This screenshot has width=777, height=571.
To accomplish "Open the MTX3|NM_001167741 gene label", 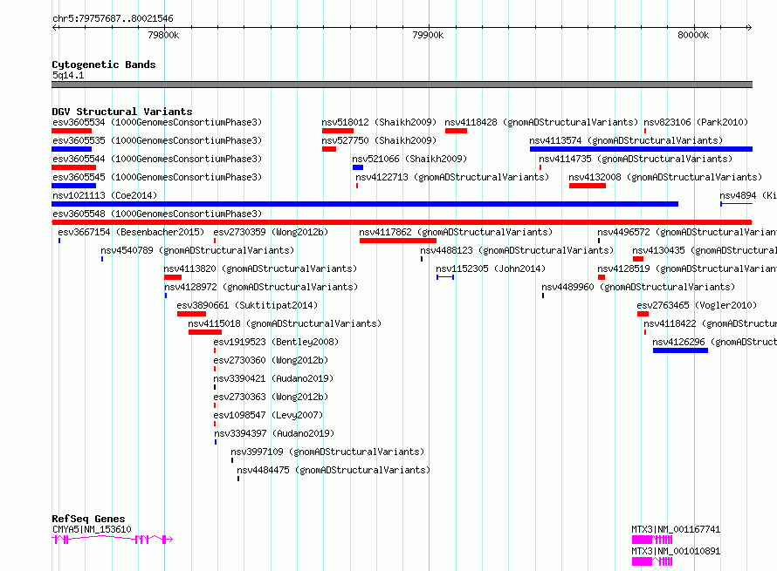I will click(676, 529).
